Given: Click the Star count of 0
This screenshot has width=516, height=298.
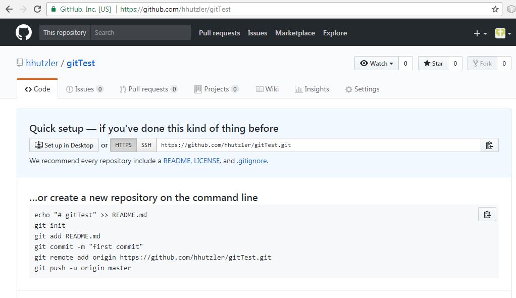Looking at the screenshot, I should point(455,63).
